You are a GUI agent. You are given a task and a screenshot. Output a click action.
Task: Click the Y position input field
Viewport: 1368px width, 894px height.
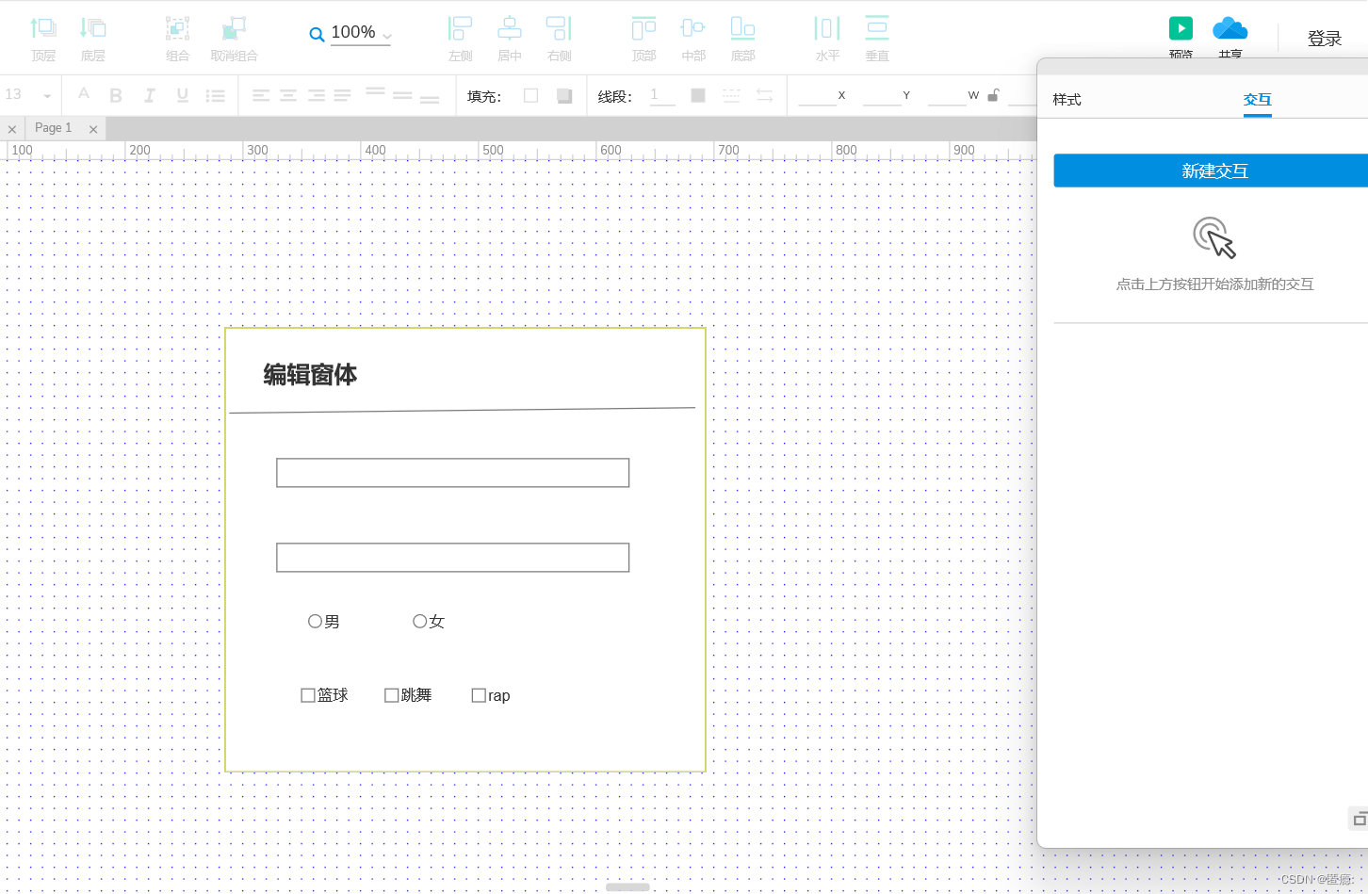tap(883, 95)
